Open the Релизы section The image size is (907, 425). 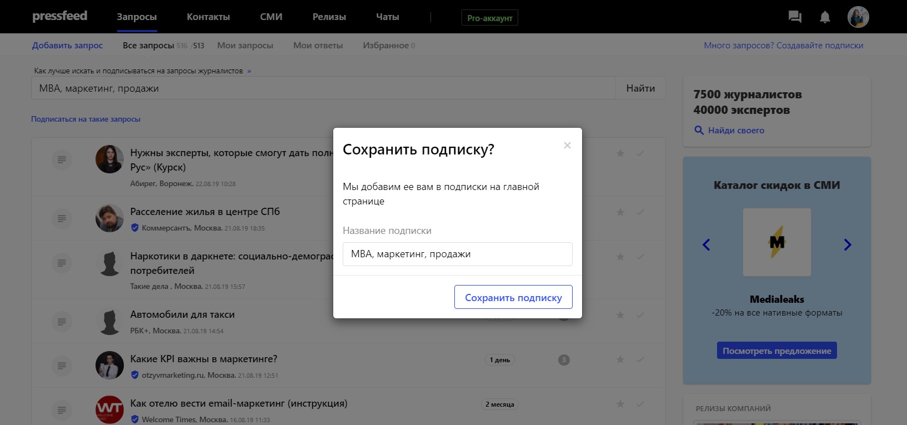[x=329, y=17]
